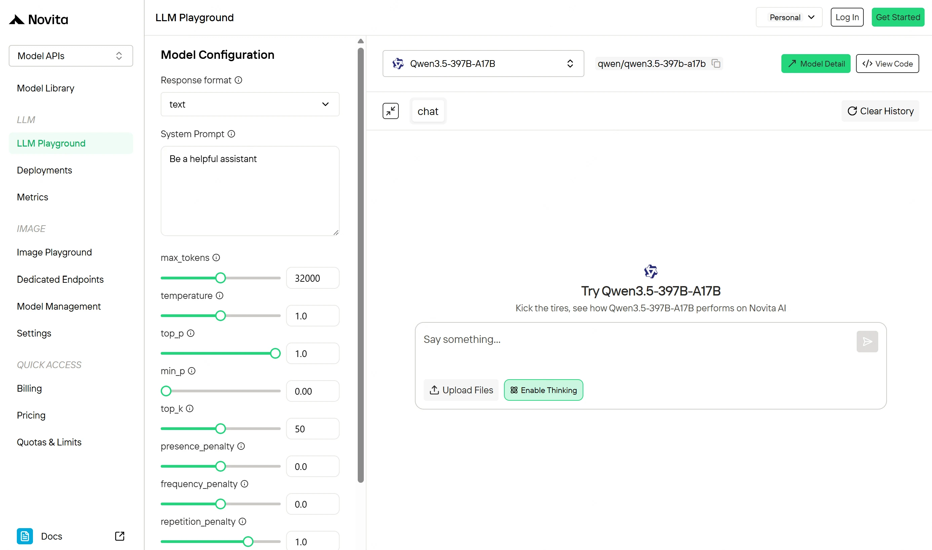Open the Qwen3.5-397B-A17B model selector
This screenshot has height=550, width=932.
pos(483,64)
